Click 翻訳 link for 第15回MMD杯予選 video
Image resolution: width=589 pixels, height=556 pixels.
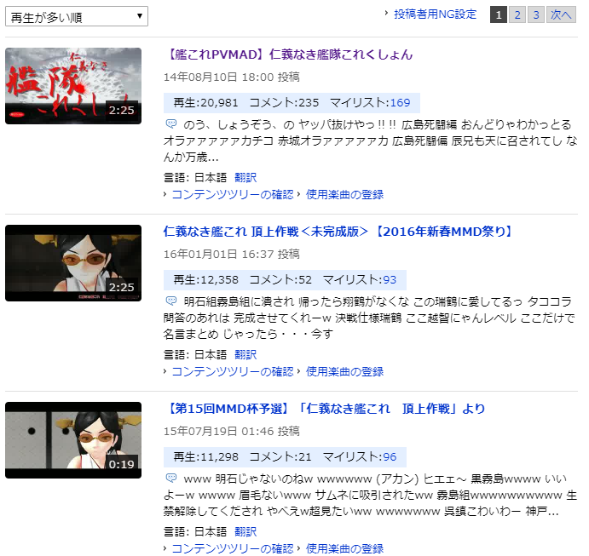point(245,531)
